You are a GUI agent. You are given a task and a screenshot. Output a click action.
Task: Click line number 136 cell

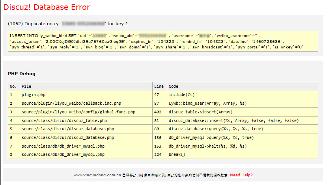(160, 137)
